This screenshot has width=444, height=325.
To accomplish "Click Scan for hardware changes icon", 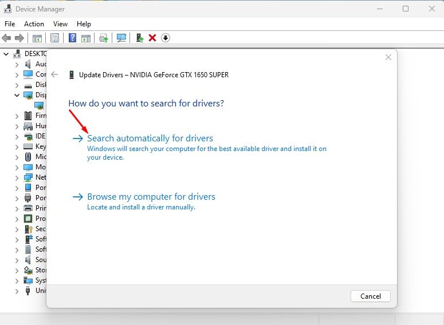I will (121, 38).
